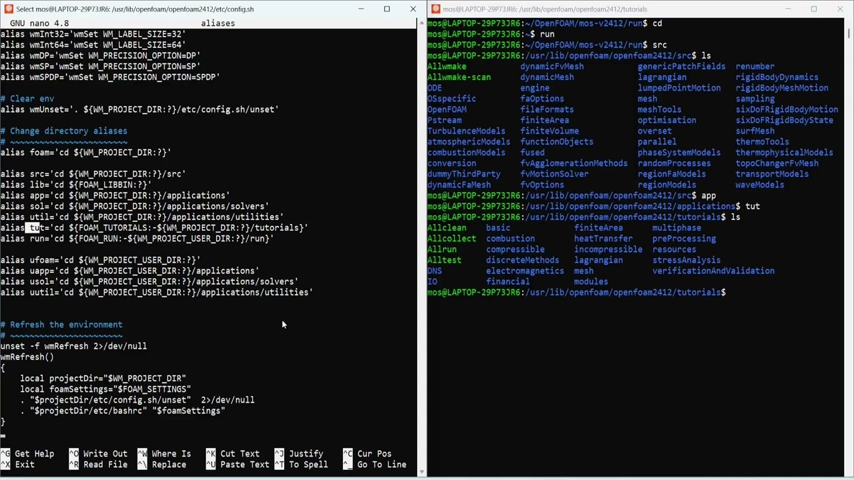Click the '# Refresh the environment' comment
The image size is (854, 480).
click(x=61, y=324)
